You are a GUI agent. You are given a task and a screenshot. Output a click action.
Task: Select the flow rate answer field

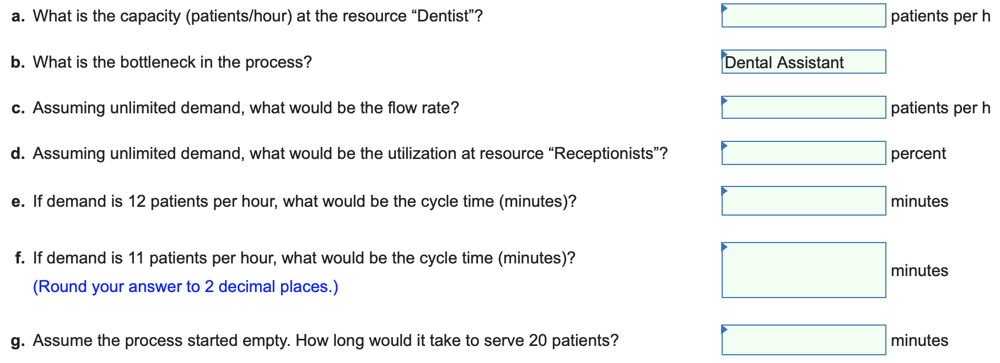coord(803,108)
